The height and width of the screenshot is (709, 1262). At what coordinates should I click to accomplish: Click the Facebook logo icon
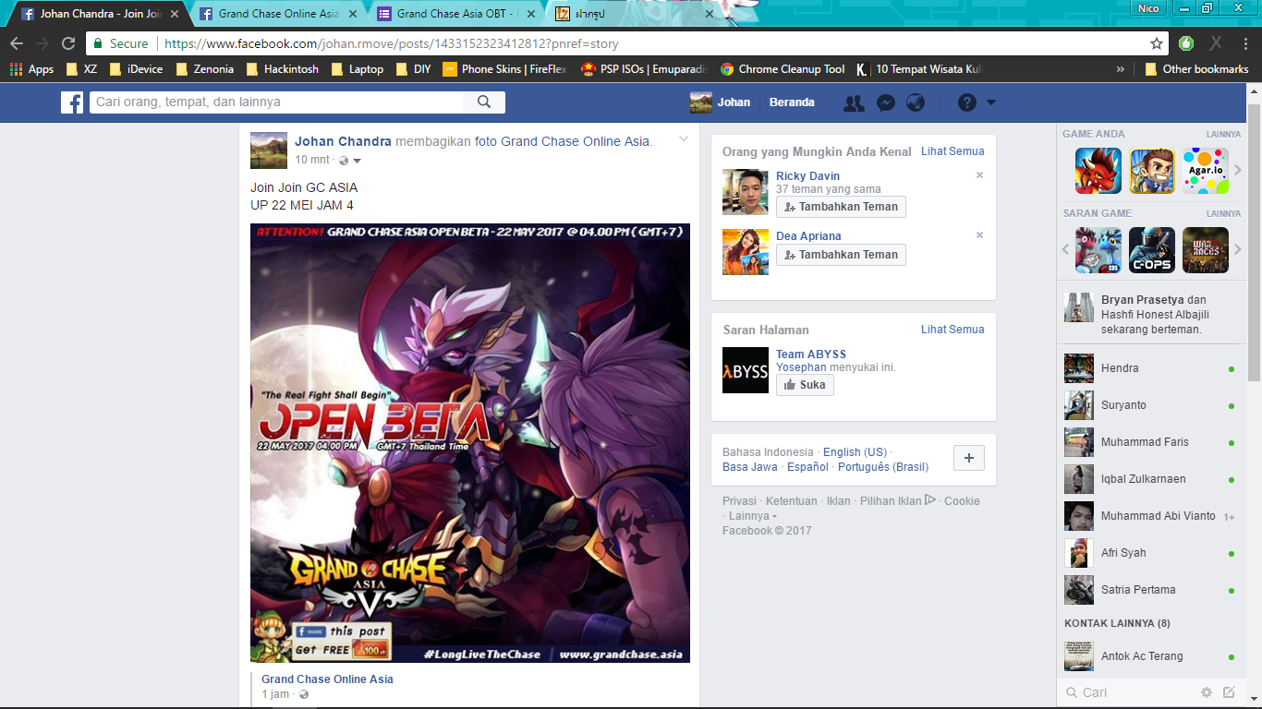[72, 102]
